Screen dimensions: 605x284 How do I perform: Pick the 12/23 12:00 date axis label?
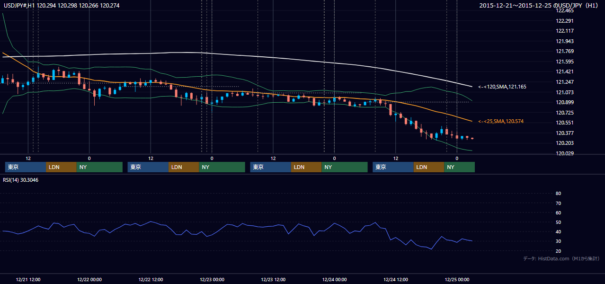click(x=273, y=279)
